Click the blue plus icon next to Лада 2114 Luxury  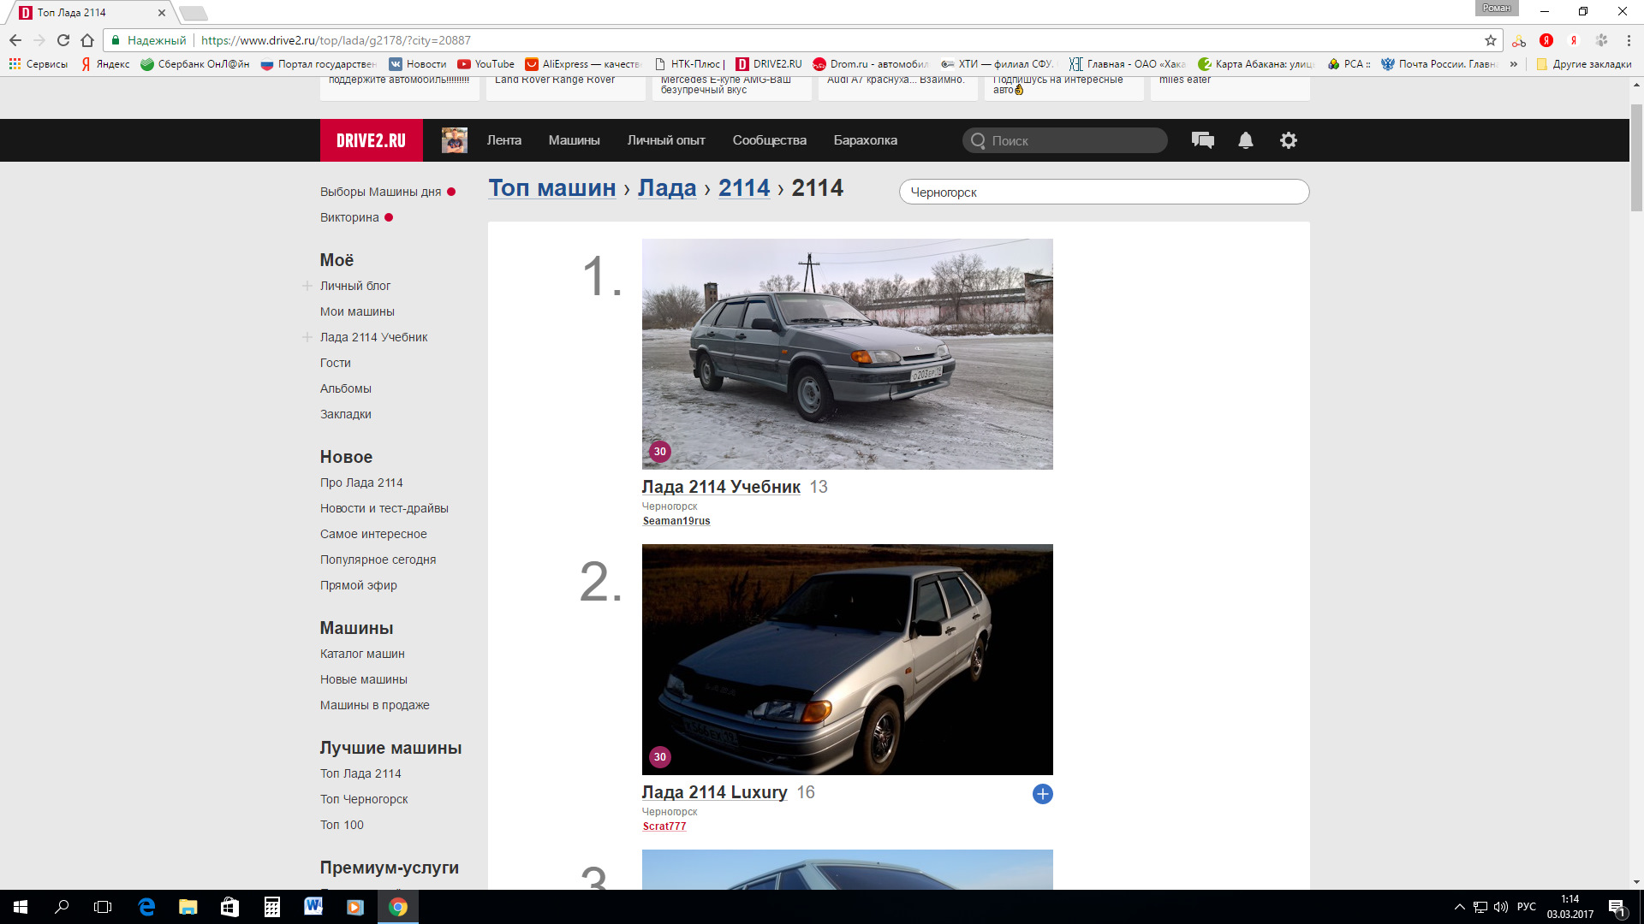coord(1042,794)
